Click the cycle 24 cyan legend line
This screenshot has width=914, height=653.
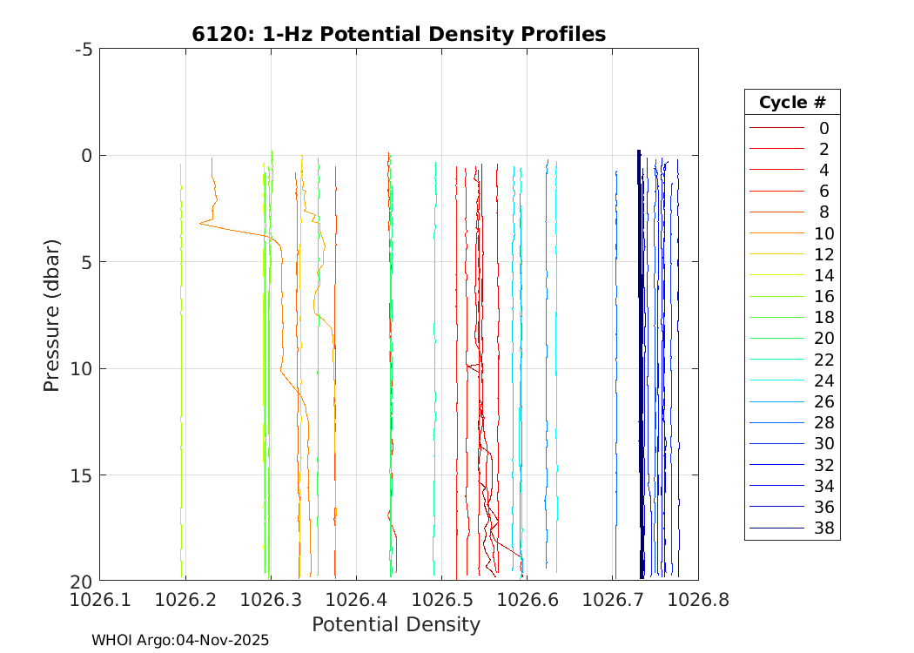[x=776, y=380]
